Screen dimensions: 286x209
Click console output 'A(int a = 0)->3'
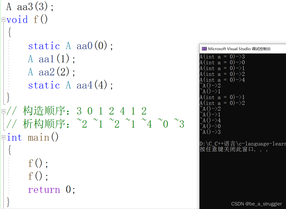coord(222,57)
